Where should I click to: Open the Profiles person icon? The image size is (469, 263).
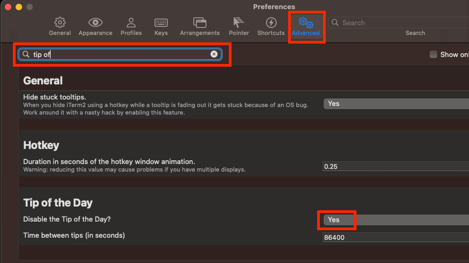(x=131, y=23)
